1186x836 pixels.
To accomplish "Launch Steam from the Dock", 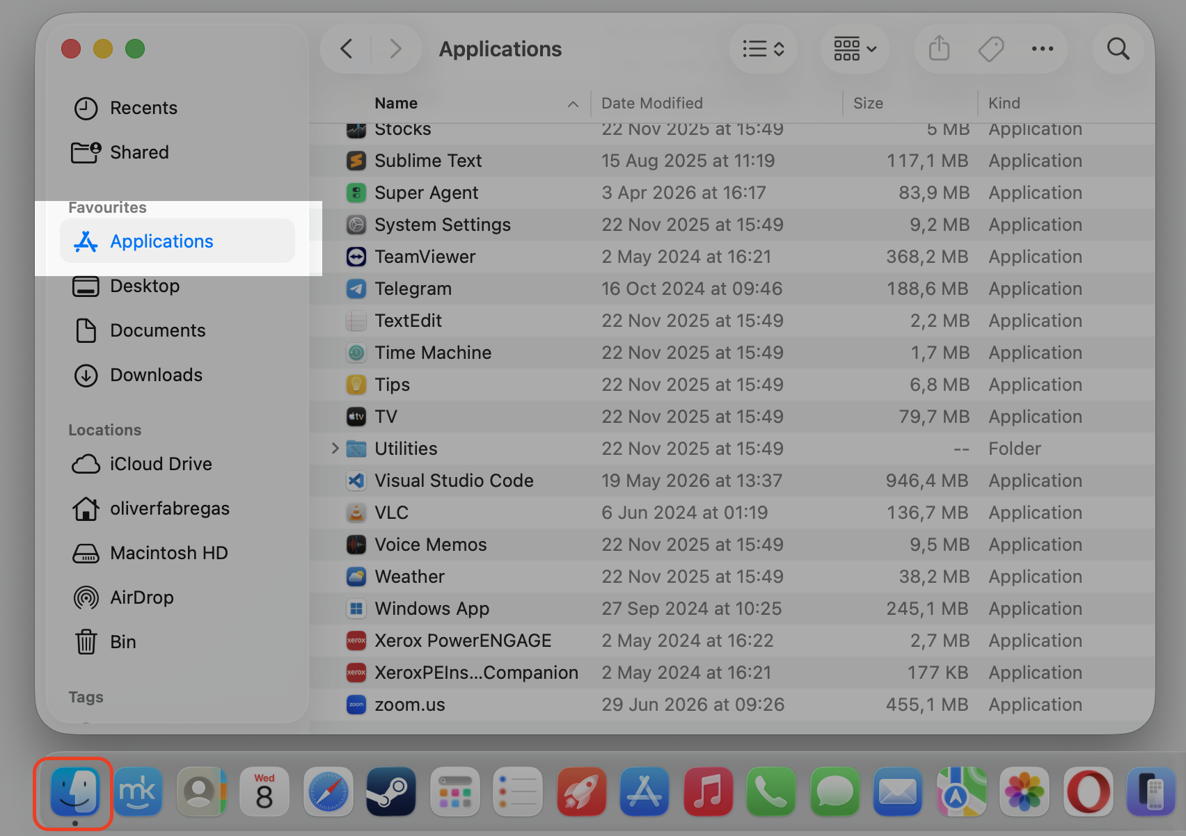I will coord(391,791).
